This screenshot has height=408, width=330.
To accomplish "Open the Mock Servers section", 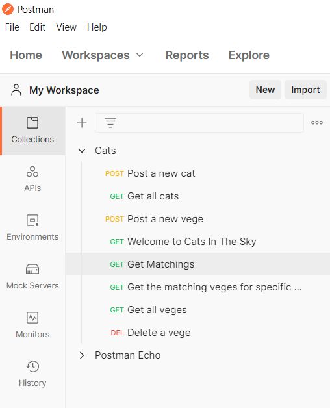I will 32,276.
